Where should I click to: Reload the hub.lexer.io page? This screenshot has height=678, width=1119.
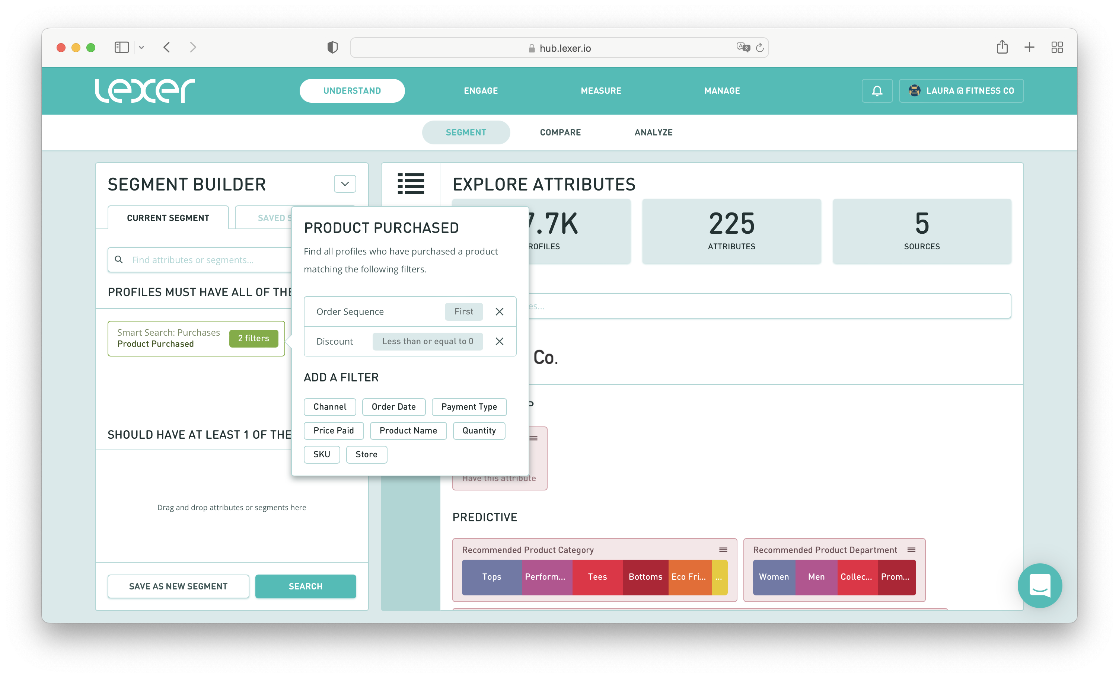[x=760, y=48]
